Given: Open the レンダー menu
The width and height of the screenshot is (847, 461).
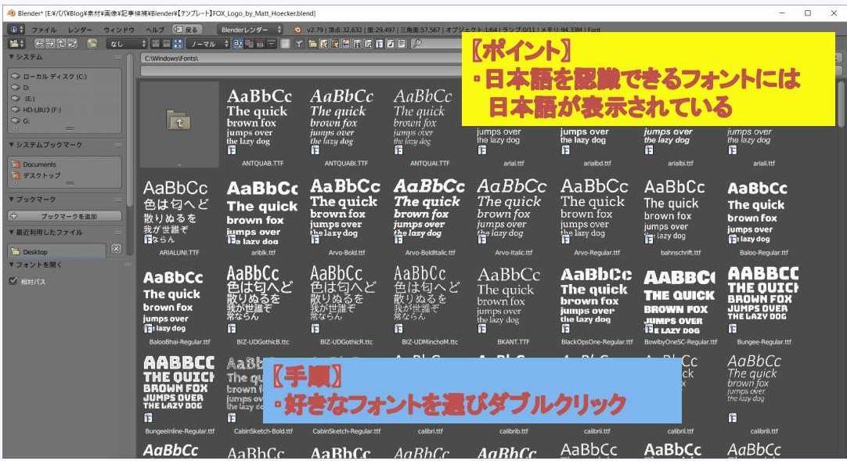Looking at the screenshot, I should (x=80, y=30).
